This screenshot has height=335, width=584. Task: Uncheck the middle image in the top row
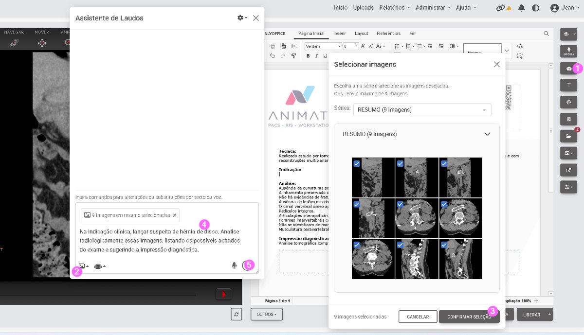(x=400, y=164)
